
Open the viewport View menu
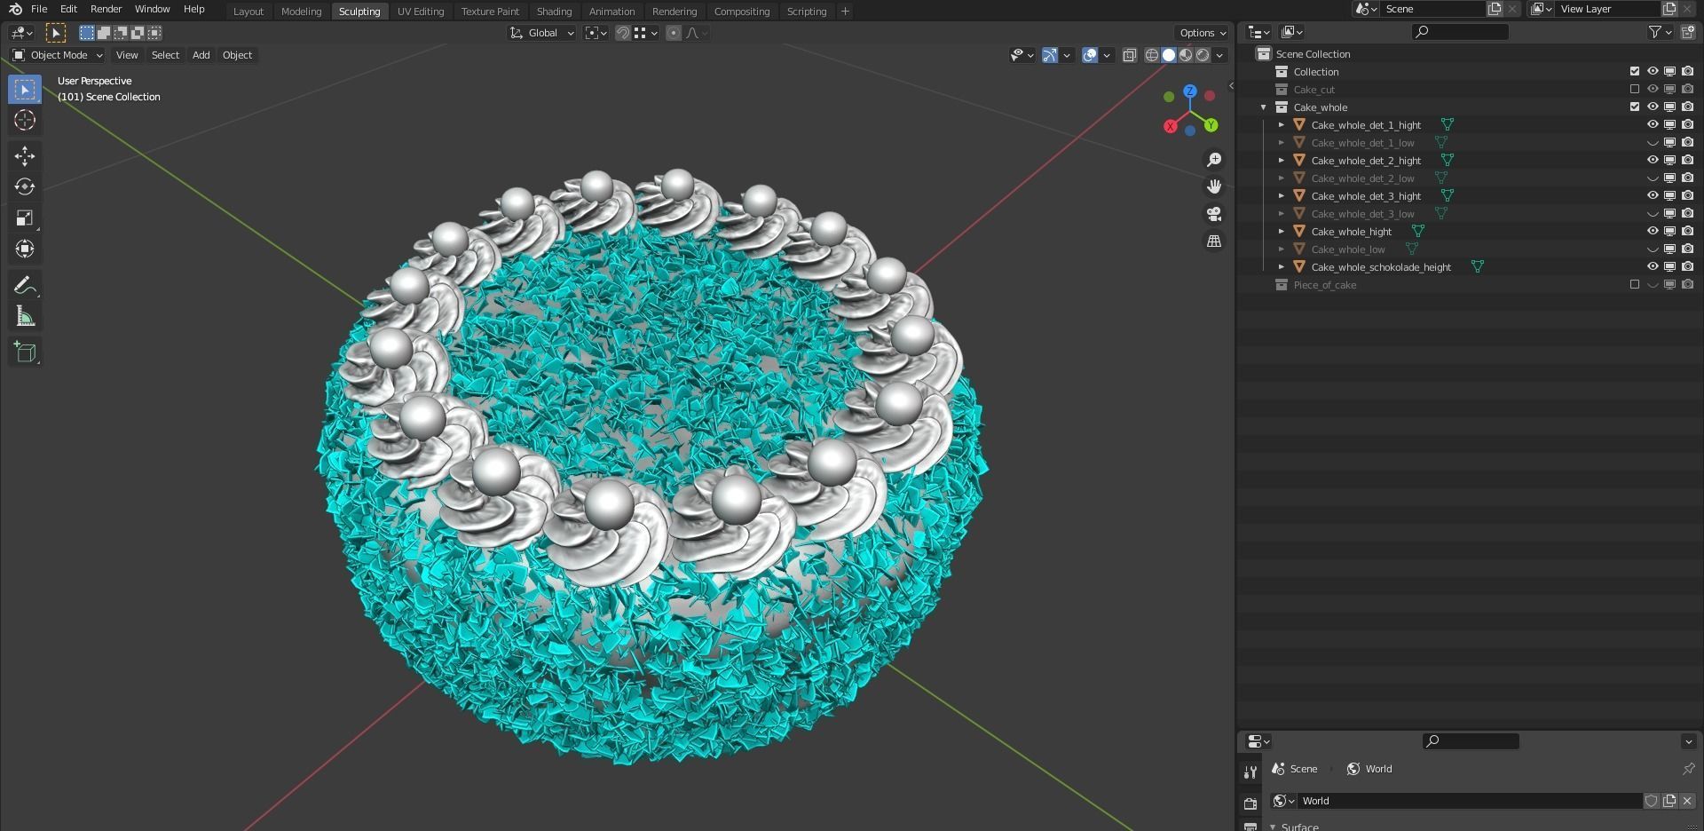[127, 55]
